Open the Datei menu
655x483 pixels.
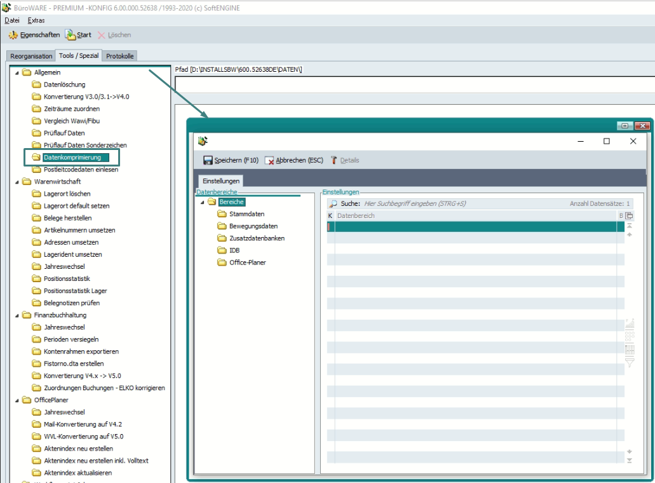(x=12, y=20)
